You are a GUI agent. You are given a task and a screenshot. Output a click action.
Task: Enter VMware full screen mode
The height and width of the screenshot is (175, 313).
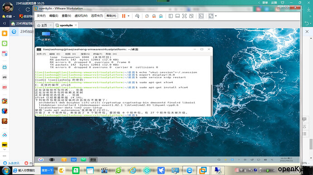185,16
